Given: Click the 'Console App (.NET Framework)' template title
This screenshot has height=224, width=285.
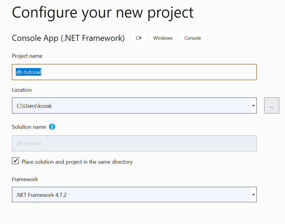Looking at the screenshot, I should [x=68, y=38].
